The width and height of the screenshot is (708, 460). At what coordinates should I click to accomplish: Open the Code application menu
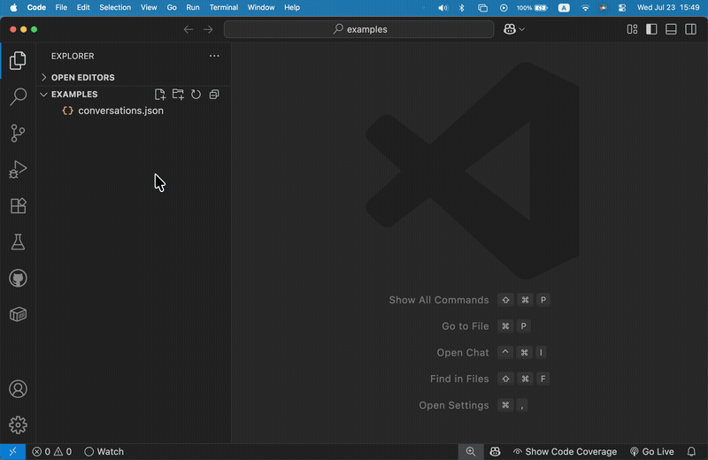pos(36,8)
